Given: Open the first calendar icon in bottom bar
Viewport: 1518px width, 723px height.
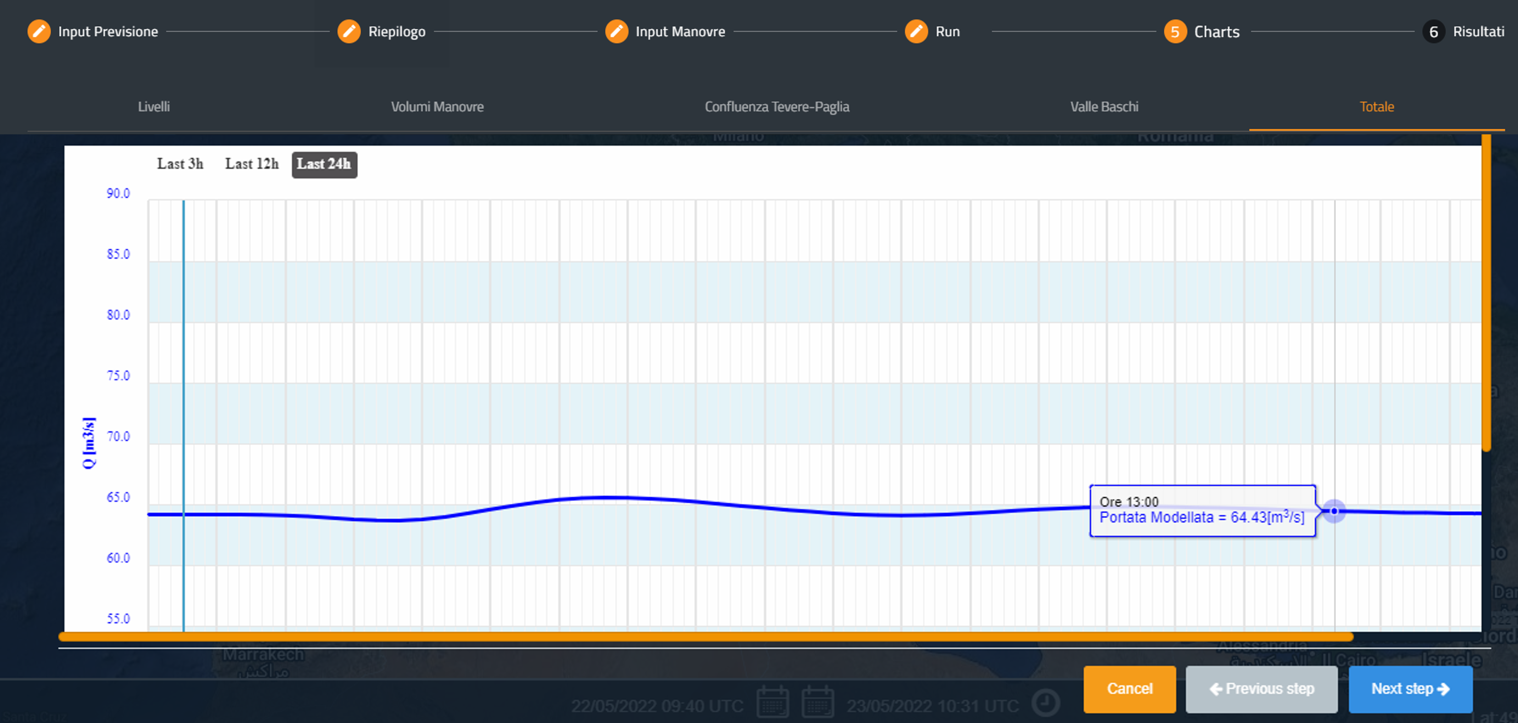Looking at the screenshot, I should coord(772,702).
